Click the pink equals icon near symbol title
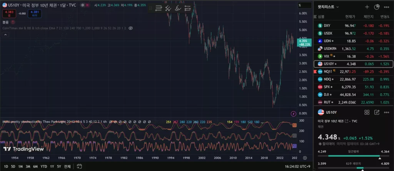The width and height of the screenshot is (394, 171). [x=87, y=5]
